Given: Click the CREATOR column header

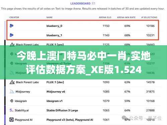Looking at the screenshot, I should (14, 17).
